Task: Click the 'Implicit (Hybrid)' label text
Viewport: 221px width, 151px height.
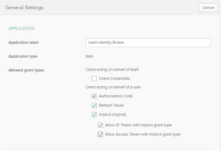Action: 112,115
